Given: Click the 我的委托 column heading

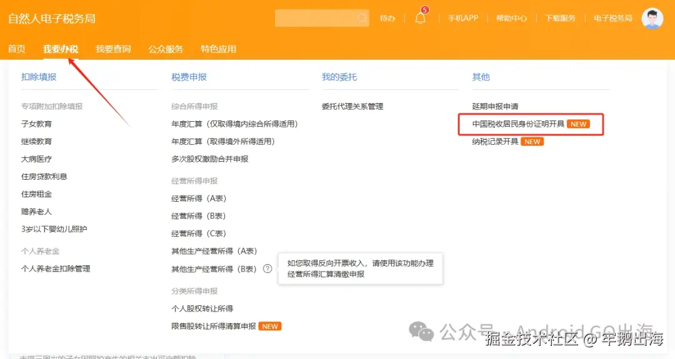Looking at the screenshot, I should coord(339,77).
